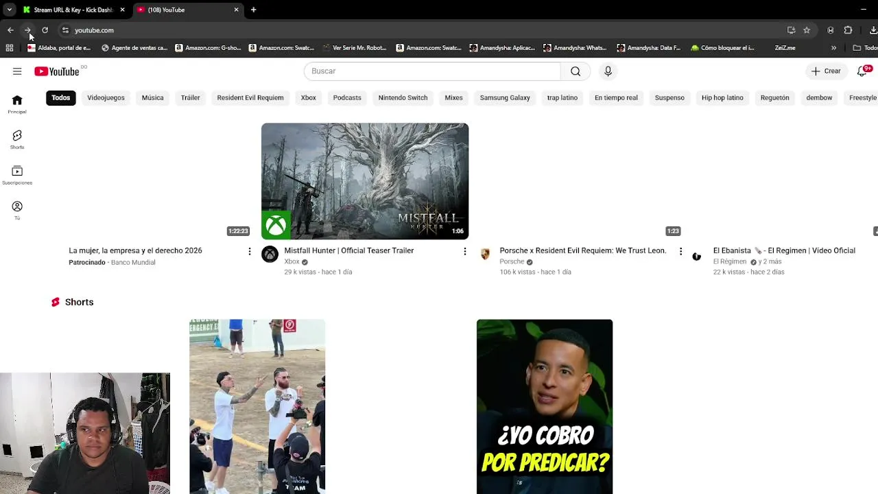The image size is (878, 494).
Task: Click the Xbox channel name
Action: point(292,261)
